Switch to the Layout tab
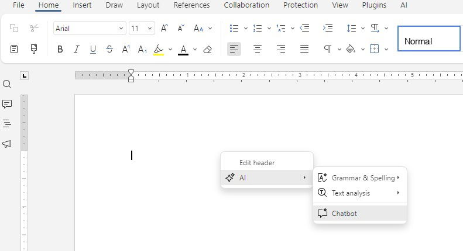This screenshot has width=463, height=251. point(148,5)
